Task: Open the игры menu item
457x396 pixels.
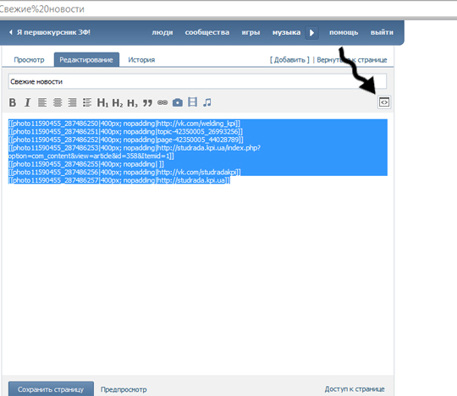Action: click(251, 32)
